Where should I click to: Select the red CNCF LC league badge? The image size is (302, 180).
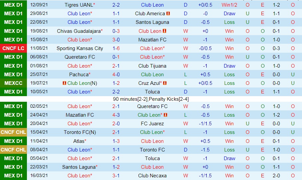coord(13,48)
